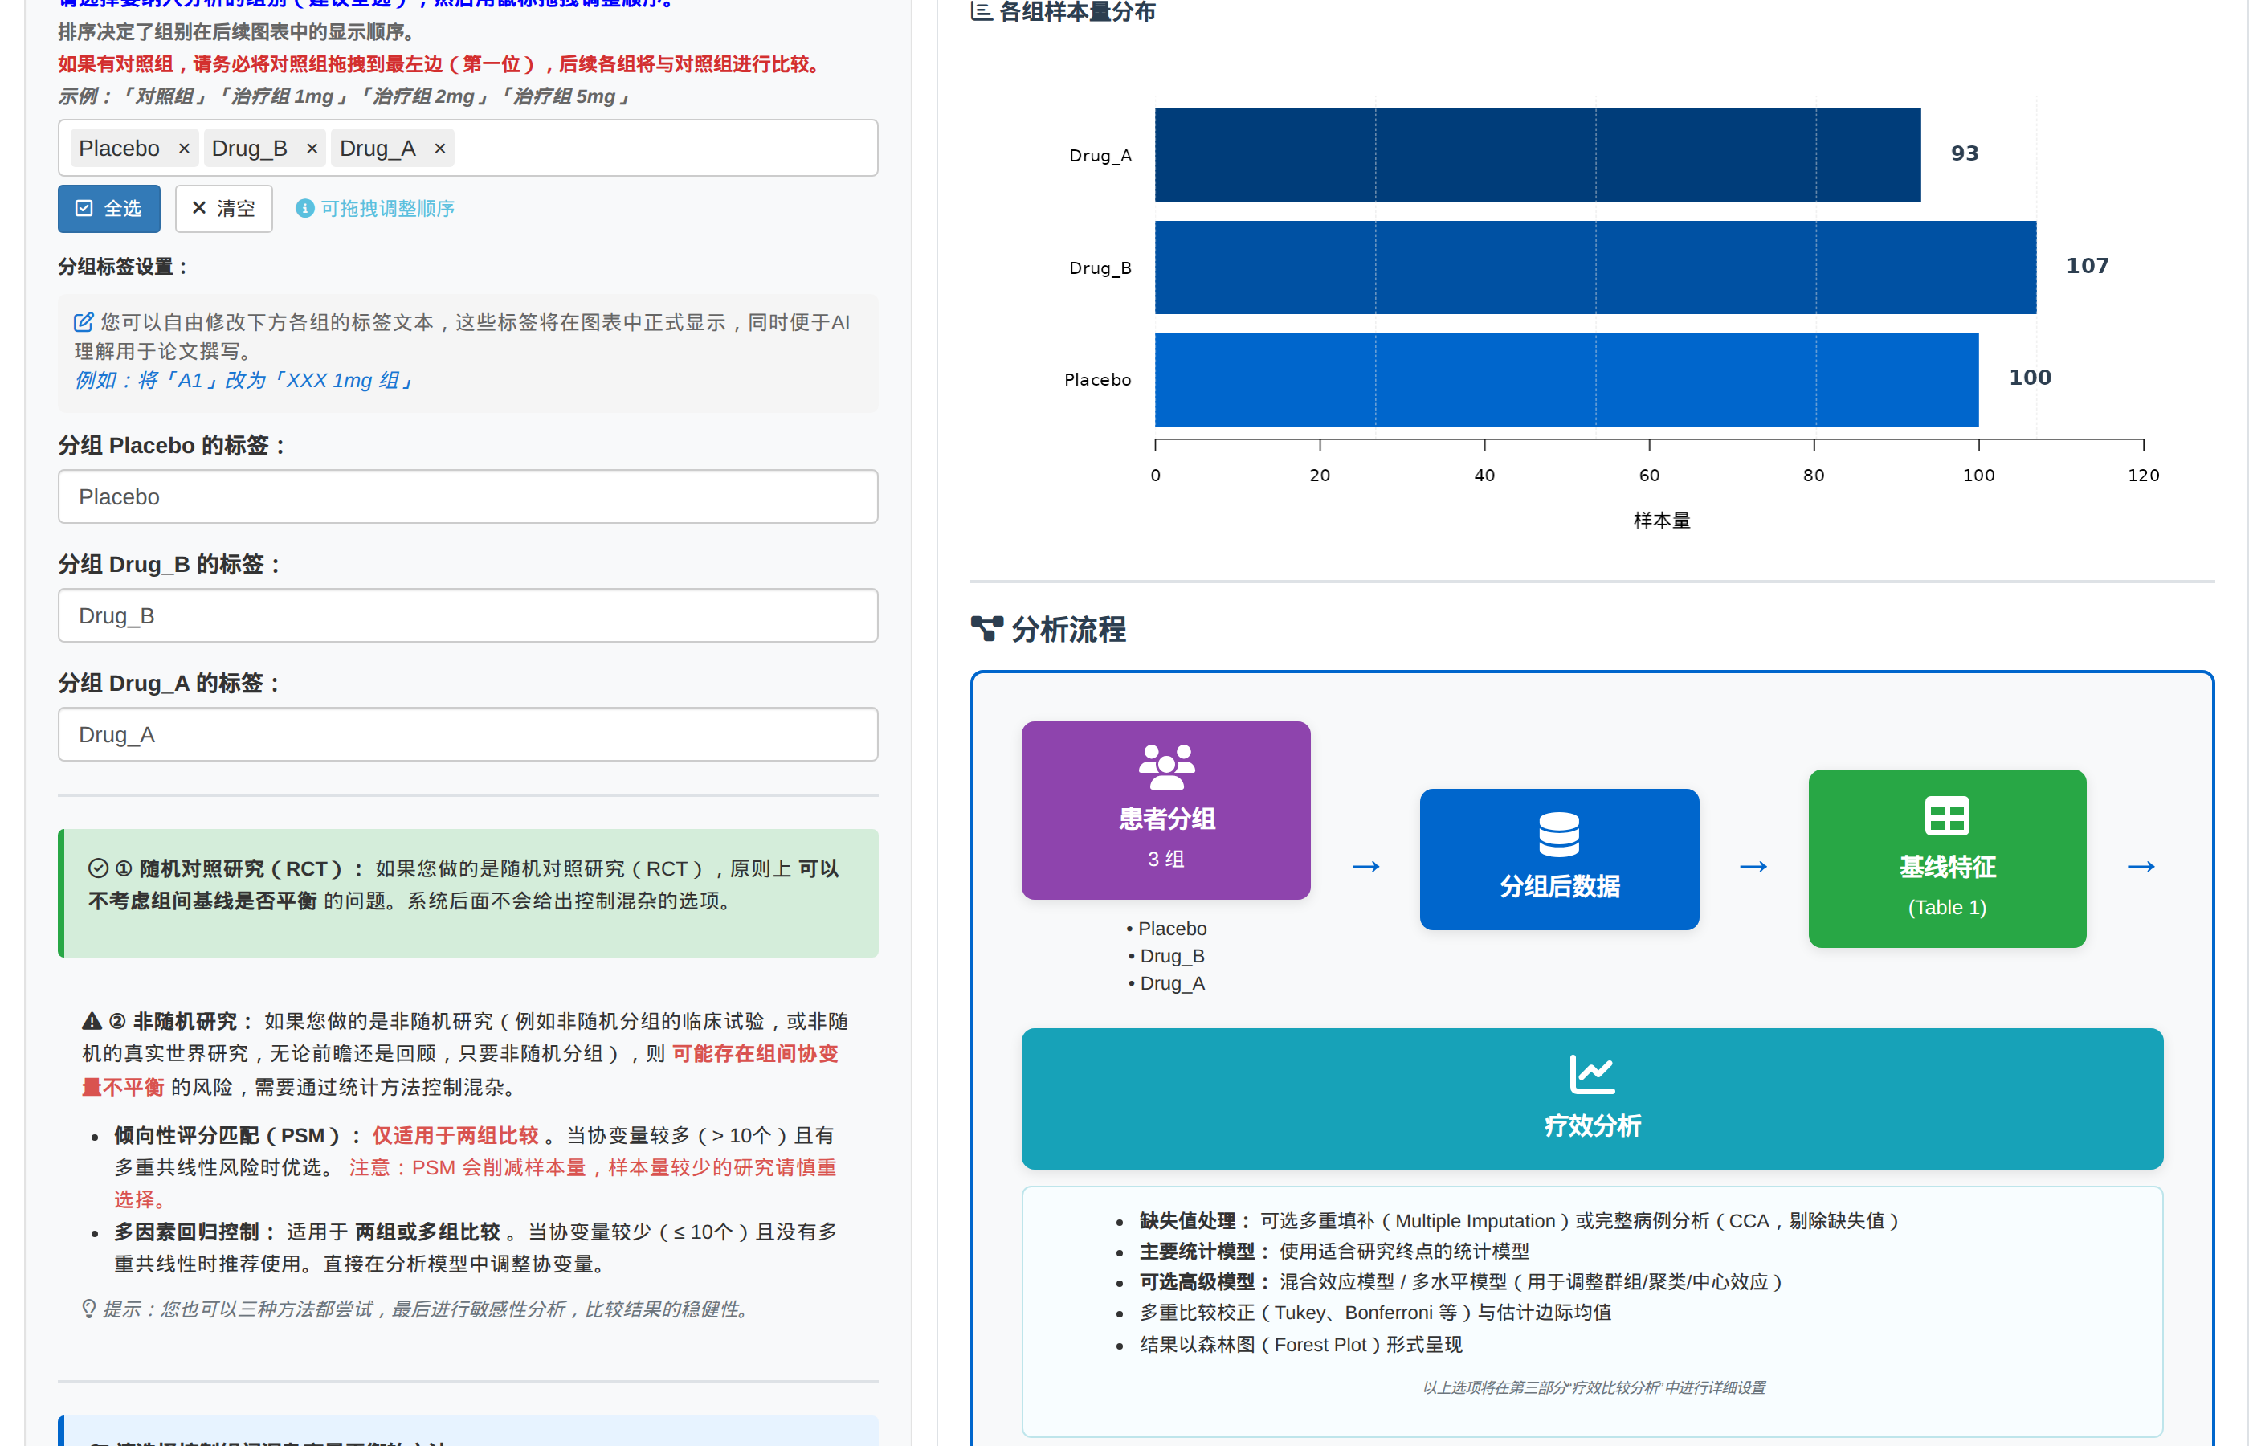The width and height of the screenshot is (2249, 1446).
Task: Click the 各组样本量分布 chart heading icon
Action: click(x=981, y=11)
